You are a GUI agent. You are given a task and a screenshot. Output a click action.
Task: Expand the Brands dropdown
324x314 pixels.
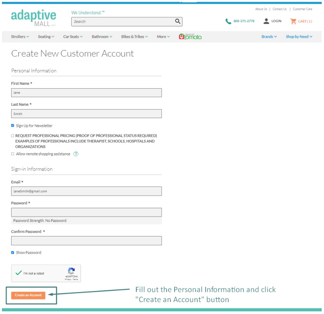(x=269, y=36)
